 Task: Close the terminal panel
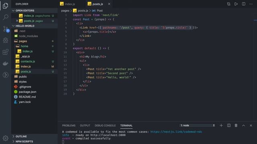pos(251,125)
